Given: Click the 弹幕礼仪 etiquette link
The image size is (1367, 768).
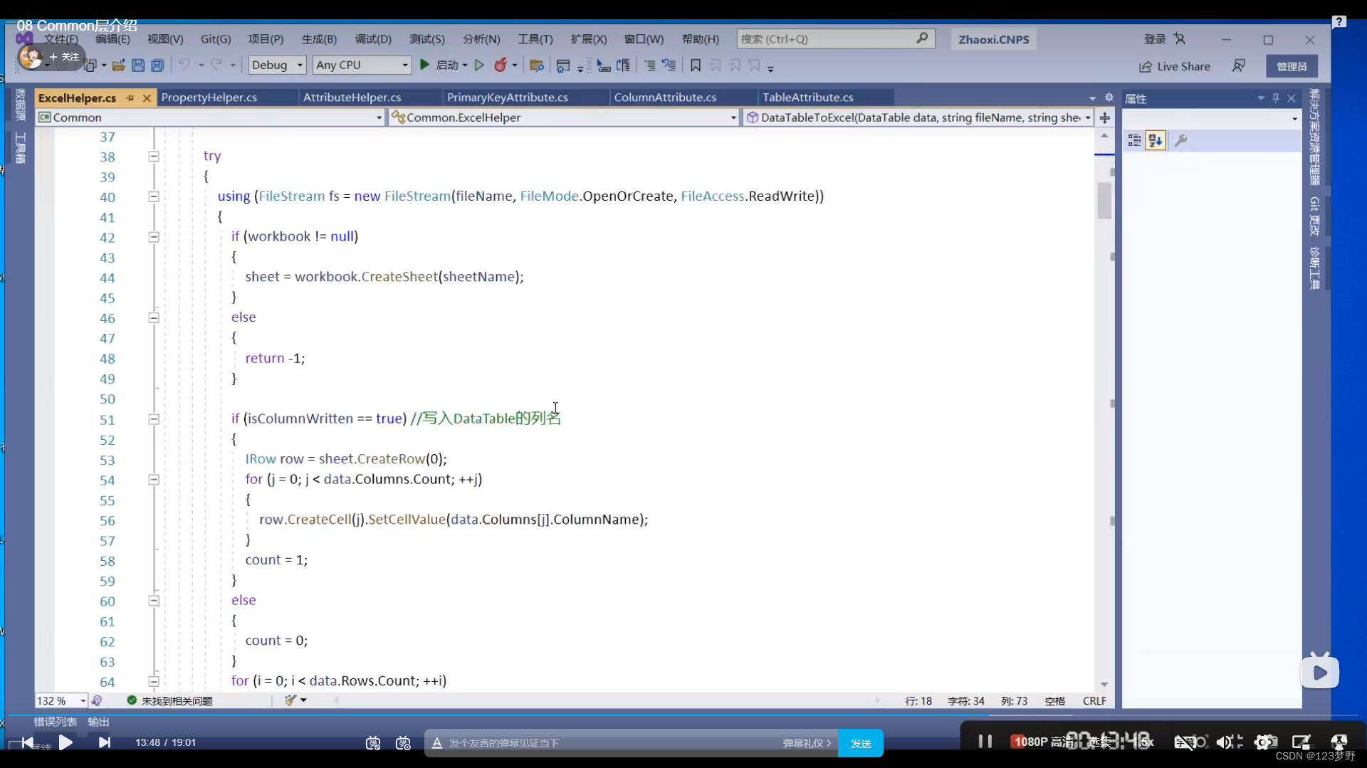Looking at the screenshot, I should coord(807,743).
